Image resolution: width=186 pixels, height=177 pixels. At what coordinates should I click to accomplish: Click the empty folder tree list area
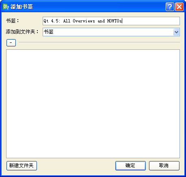[x=93, y=104]
